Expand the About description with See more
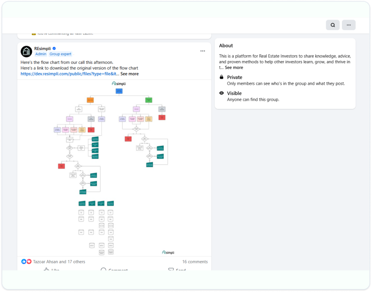 point(234,67)
